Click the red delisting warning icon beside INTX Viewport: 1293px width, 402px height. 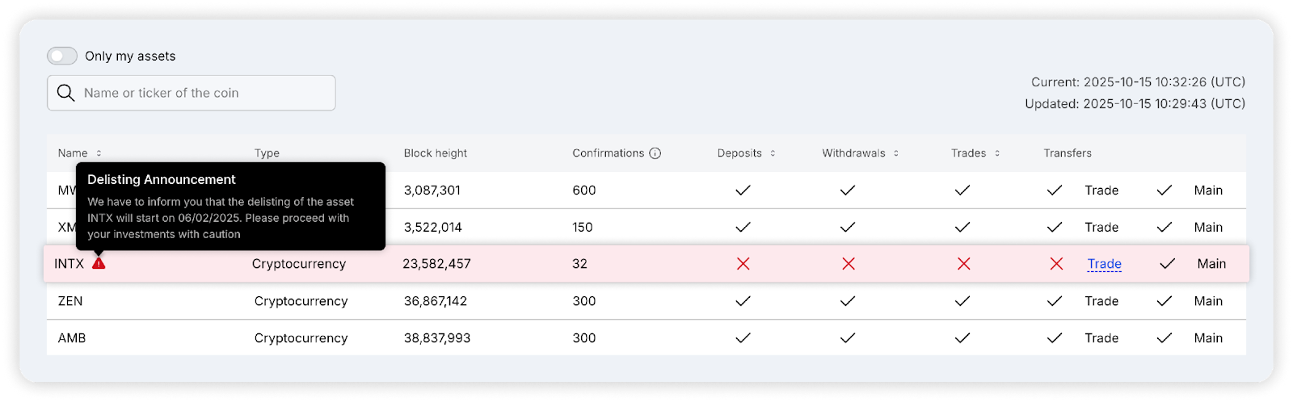click(99, 263)
